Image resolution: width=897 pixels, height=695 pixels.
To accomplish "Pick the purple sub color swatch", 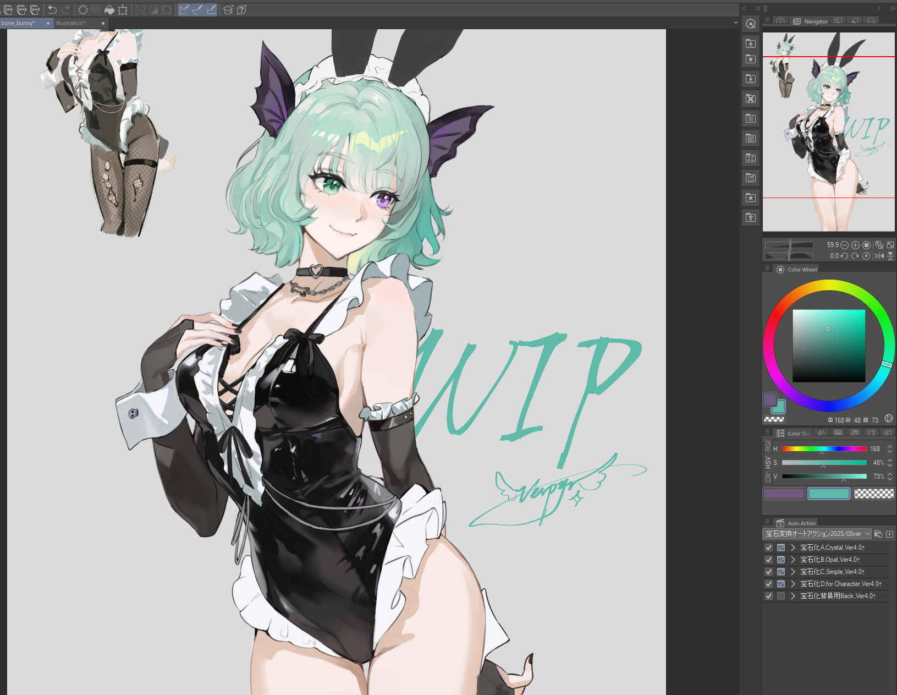I will click(x=784, y=494).
